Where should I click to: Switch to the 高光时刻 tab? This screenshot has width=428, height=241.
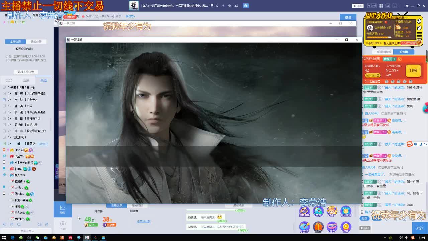(137, 206)
